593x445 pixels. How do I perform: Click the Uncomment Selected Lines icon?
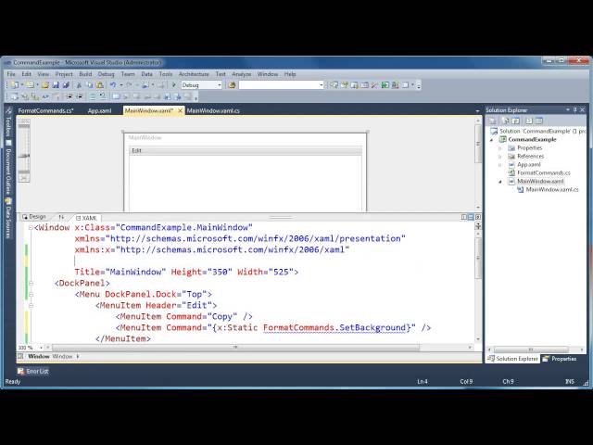[x=103, y=96]
